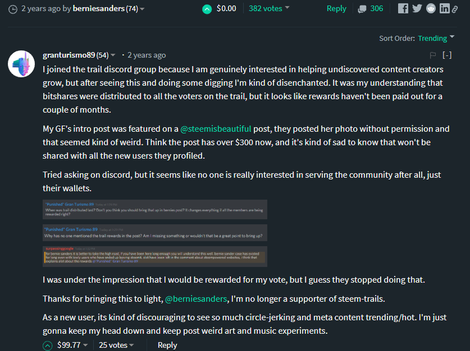Reply to the main post

(337, 9)
